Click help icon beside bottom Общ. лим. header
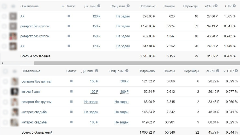The image size is (240, 135). click(127, 71)
